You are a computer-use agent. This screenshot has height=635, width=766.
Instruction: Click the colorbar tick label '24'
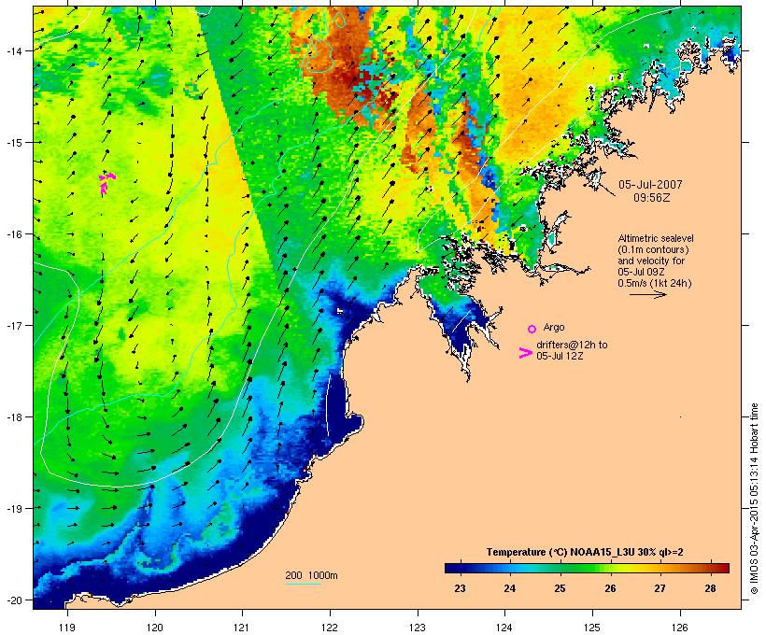click(509, 588)
